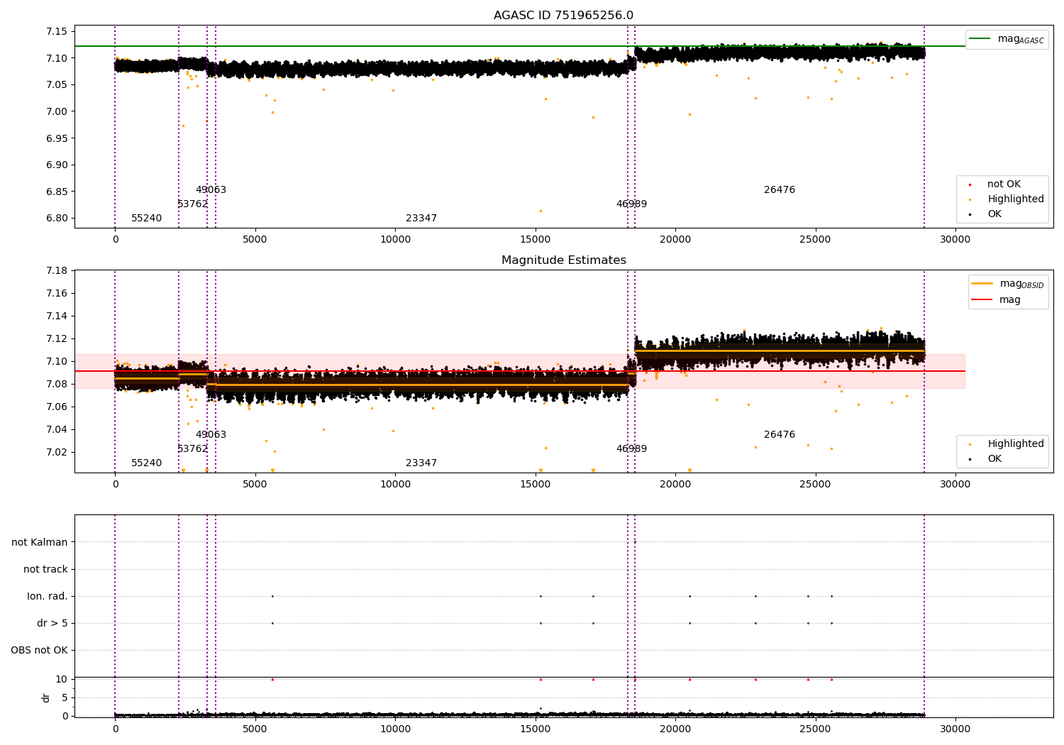Click the 46989 label in the top plot
This screenshot has width=1064, height=745.
tap(631, 204)
